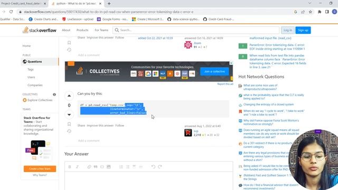
Task: Click the Stack Overflow logo
Action: (40, 30)
